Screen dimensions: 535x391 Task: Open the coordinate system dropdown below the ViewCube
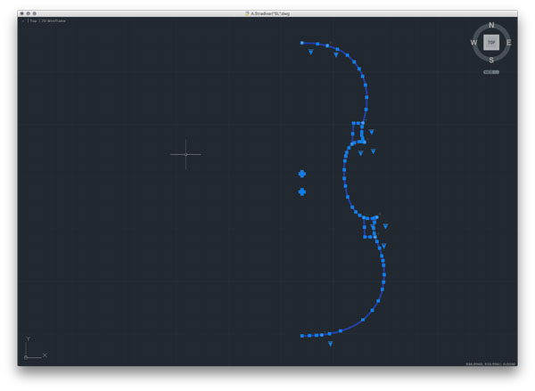point(491,71)
